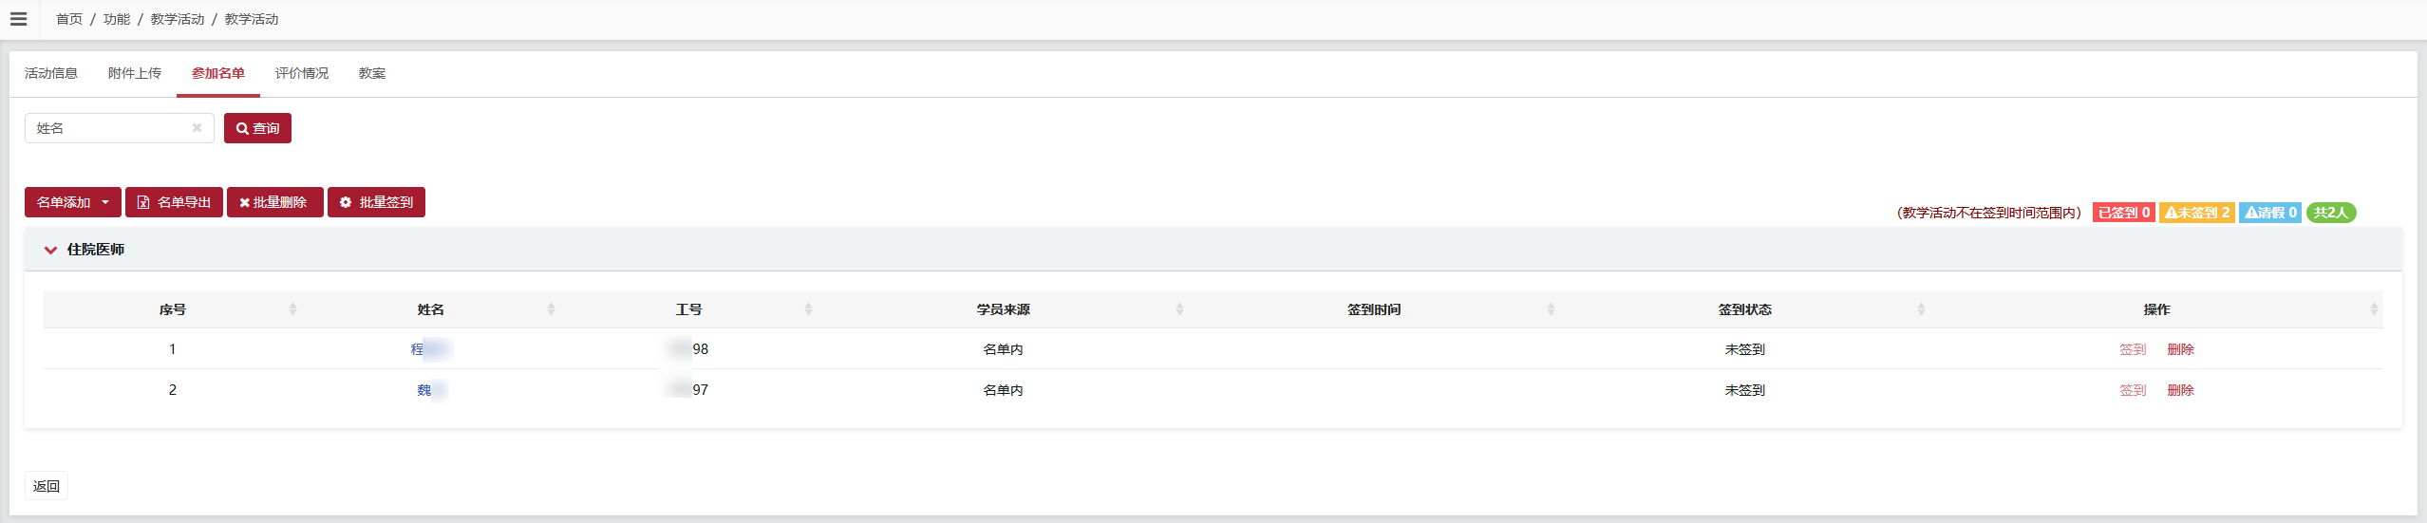This screenshot has width=2427, height=523.
Task: Open the 评价情况 tab
Action: (302, 73)
